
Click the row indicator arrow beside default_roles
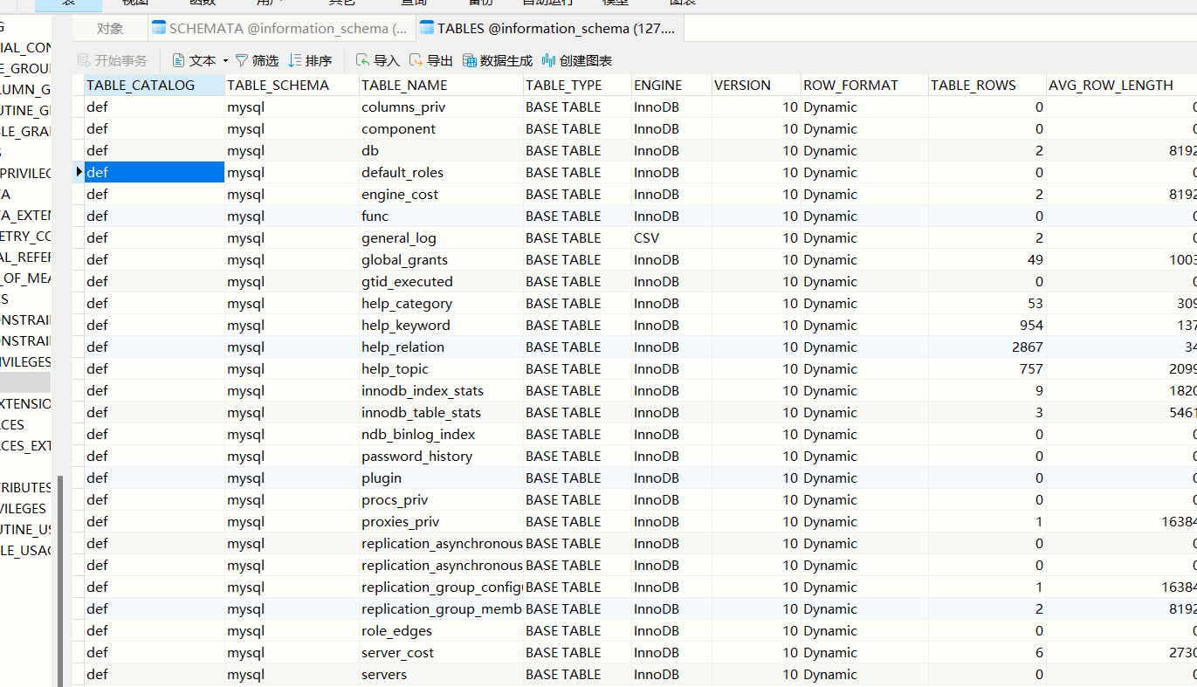(79, 172)
